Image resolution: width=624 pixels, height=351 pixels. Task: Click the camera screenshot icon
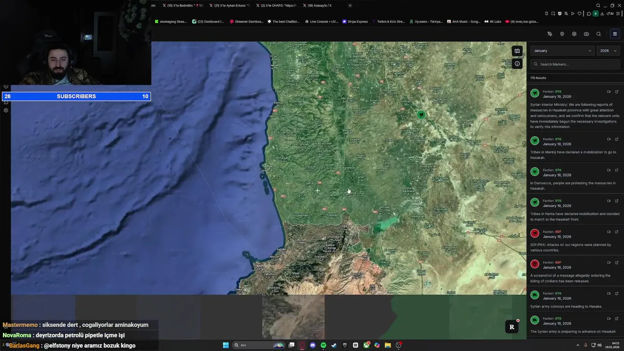[x=586, y=34]
